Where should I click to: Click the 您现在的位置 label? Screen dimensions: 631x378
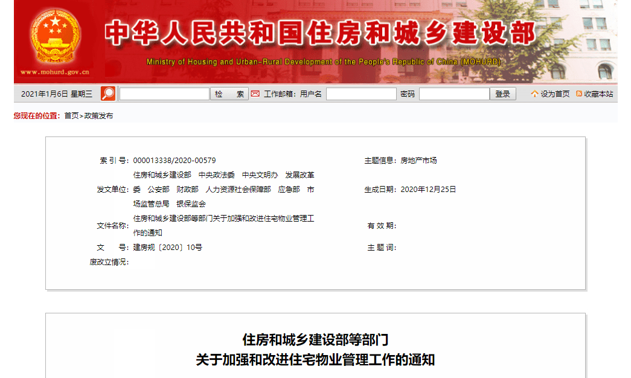36,116
